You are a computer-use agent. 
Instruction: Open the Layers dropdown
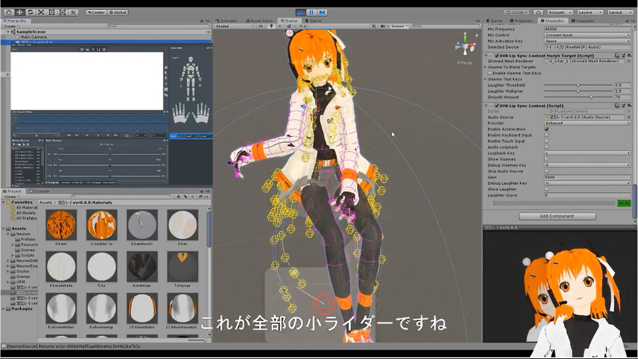tap(589, 12)
